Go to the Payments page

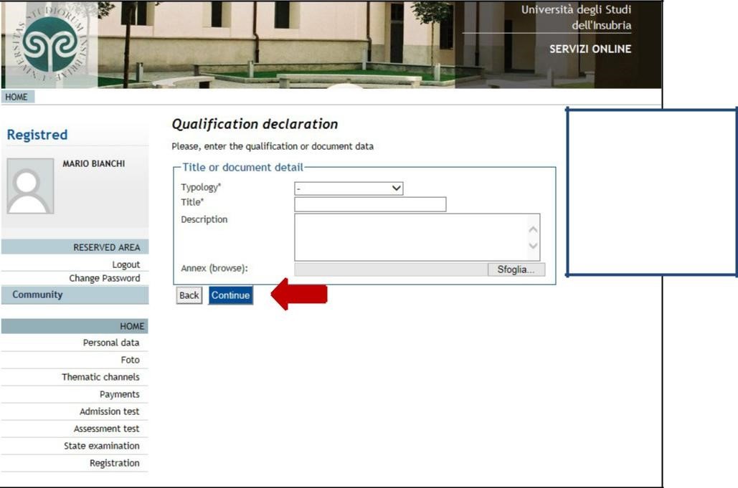pos(120,394)
